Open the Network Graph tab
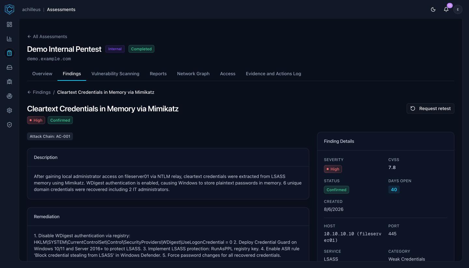This screenshot has height=268, width=469. point(193,74)
